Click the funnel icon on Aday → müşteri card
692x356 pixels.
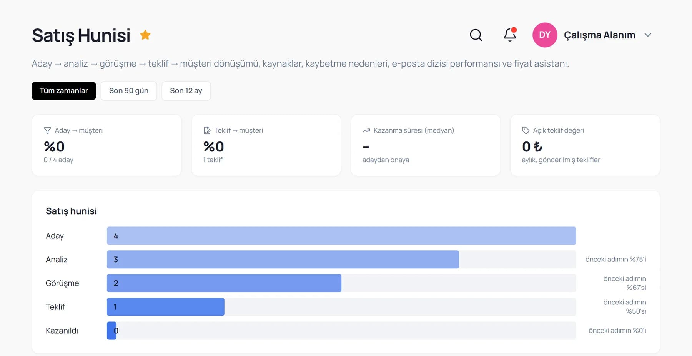[47, 131]
